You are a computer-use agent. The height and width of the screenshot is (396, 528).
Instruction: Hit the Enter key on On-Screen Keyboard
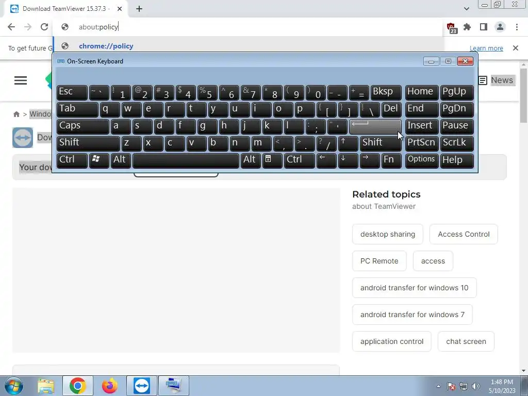tap(375, 126)
